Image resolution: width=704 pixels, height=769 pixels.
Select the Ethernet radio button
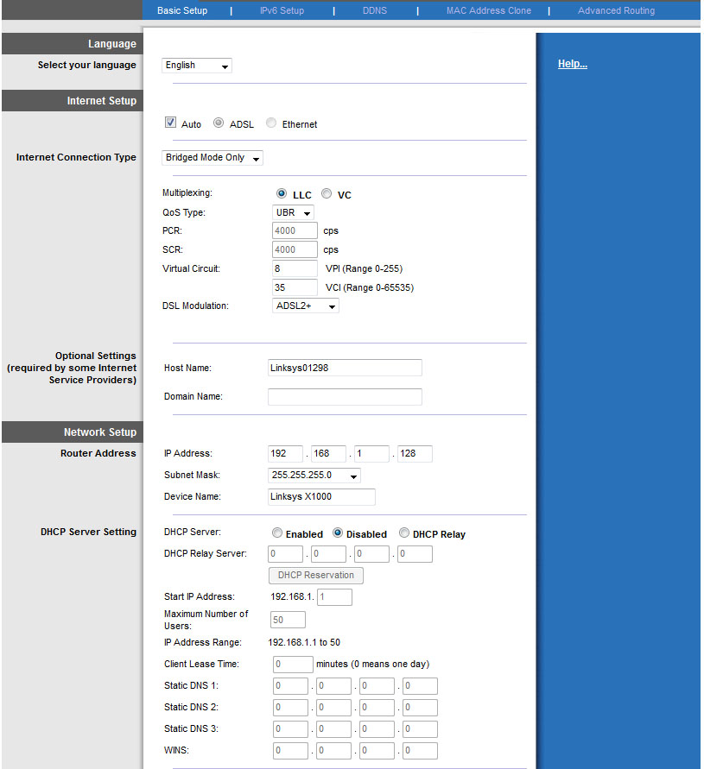pyautogui.click(x=271, y=123)
